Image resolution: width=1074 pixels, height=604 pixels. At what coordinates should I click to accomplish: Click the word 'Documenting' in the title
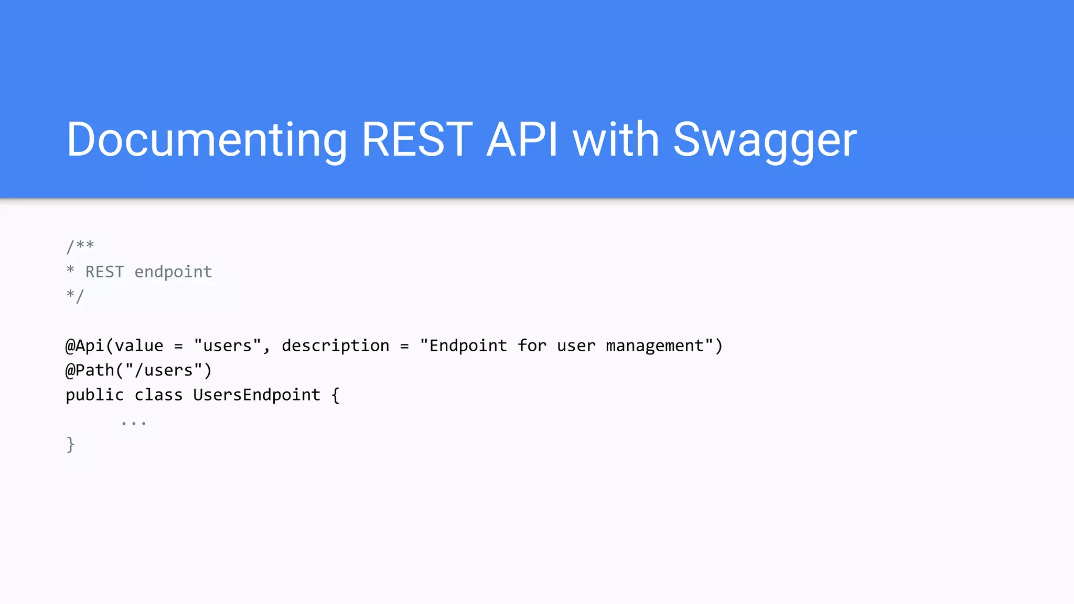point(207,139)
